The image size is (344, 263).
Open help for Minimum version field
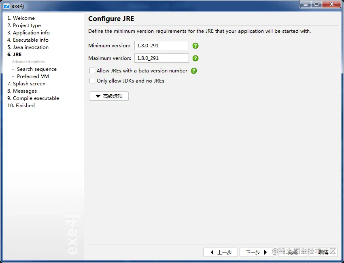click(x=195, y=46)
